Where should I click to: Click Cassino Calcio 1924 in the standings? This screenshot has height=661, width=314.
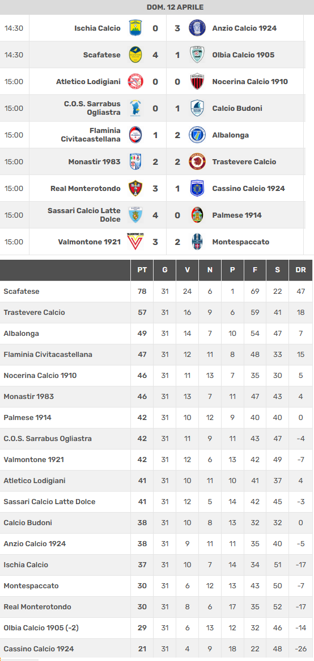pos(38,648)
